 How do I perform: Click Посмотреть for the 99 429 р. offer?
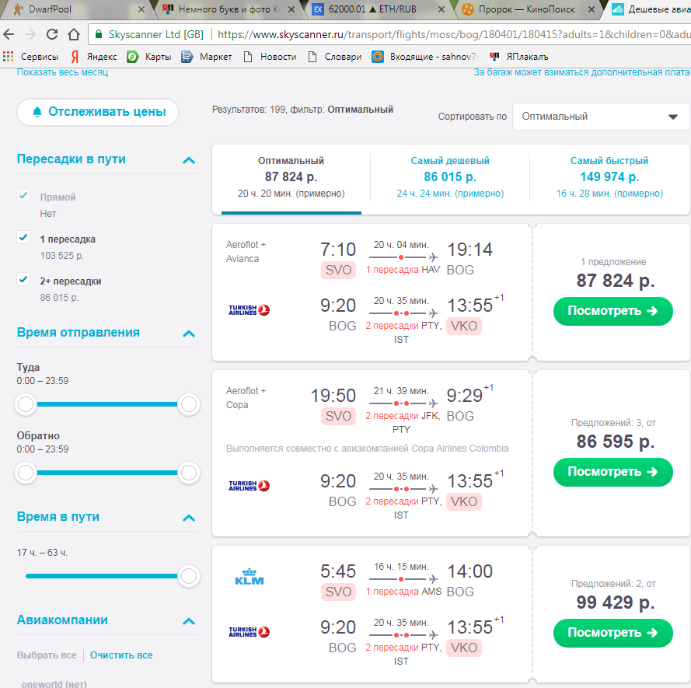pos(613,633)
